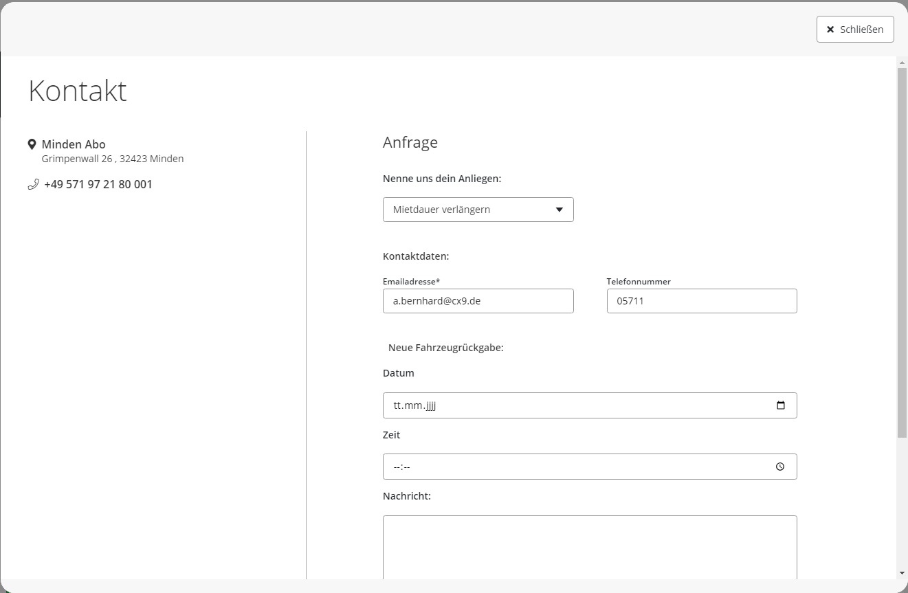Click the Schließen button
This screenshot has width=908, height=593.
854,30
